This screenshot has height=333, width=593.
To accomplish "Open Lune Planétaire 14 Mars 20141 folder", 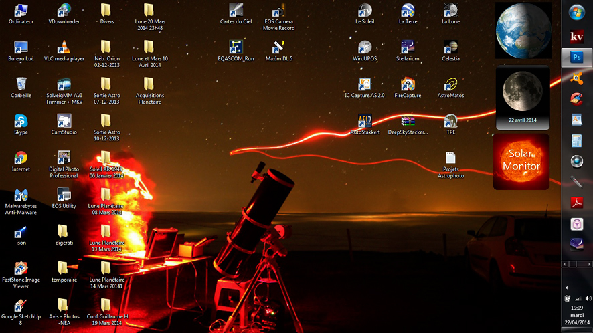I will point(106,275).
